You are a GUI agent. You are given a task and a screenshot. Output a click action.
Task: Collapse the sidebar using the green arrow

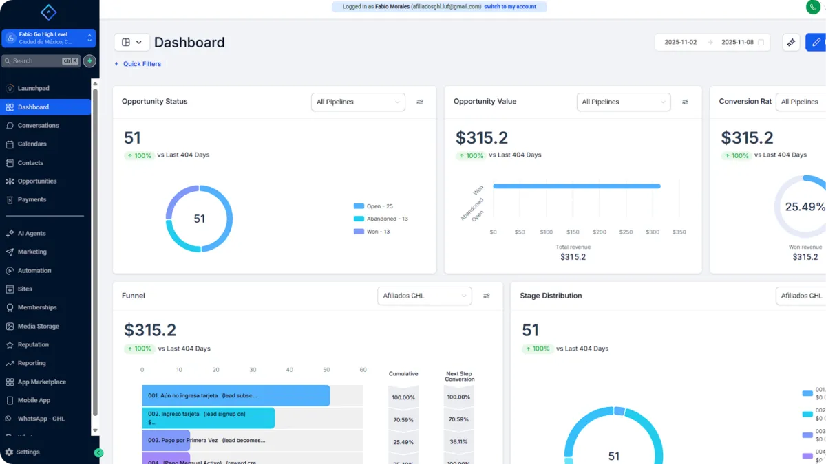98,453
